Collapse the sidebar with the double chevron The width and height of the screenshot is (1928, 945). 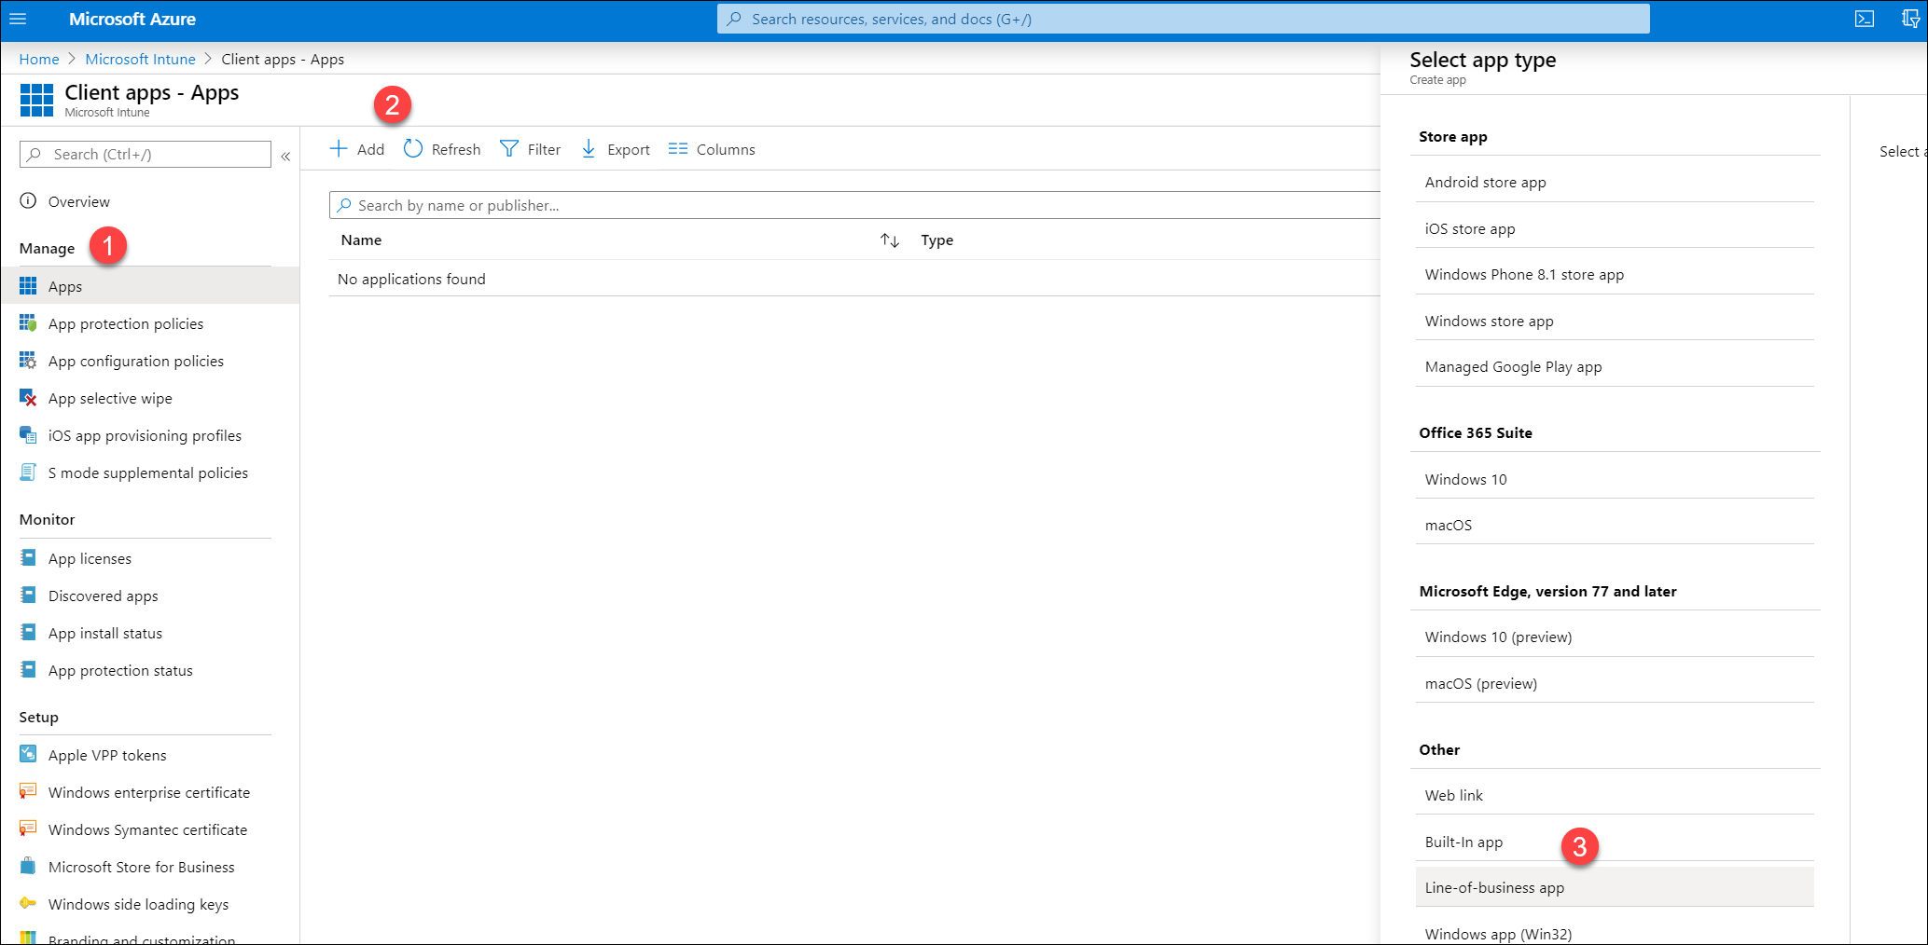(286, 156)
